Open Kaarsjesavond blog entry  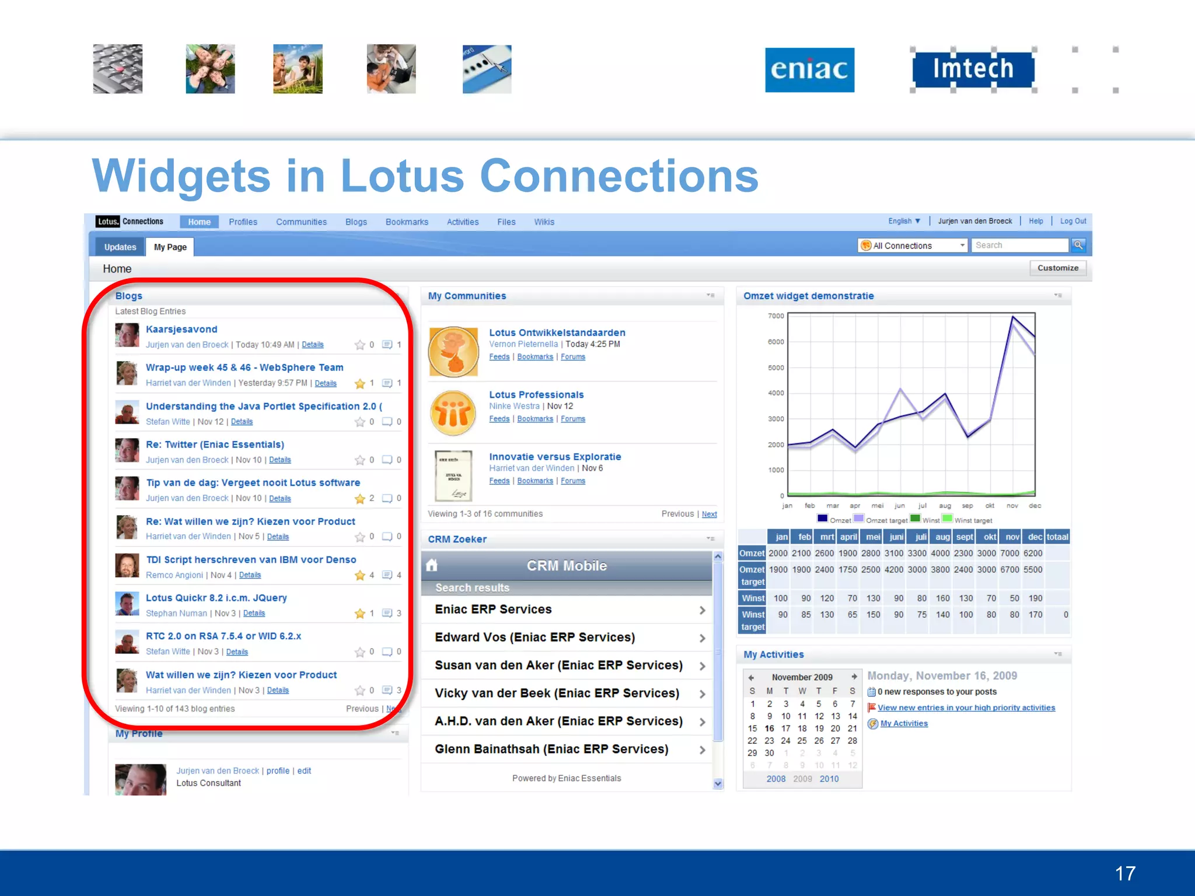(x=181, y=330)
